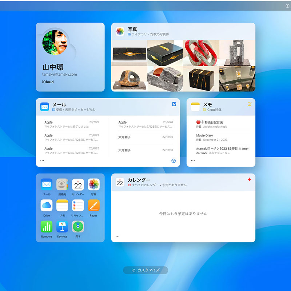Click the add button in top-right corner
The width and height of the screenshot is (291, 291).
[x=287, y=6]
